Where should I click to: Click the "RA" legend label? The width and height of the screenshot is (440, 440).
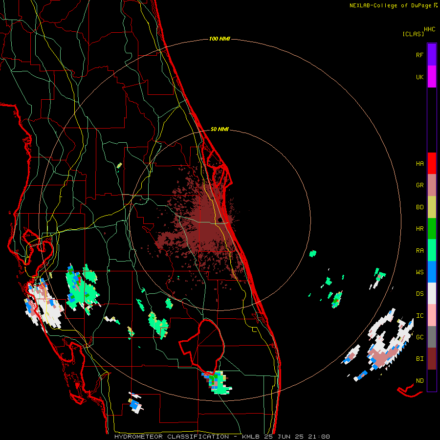pos(420,251)
